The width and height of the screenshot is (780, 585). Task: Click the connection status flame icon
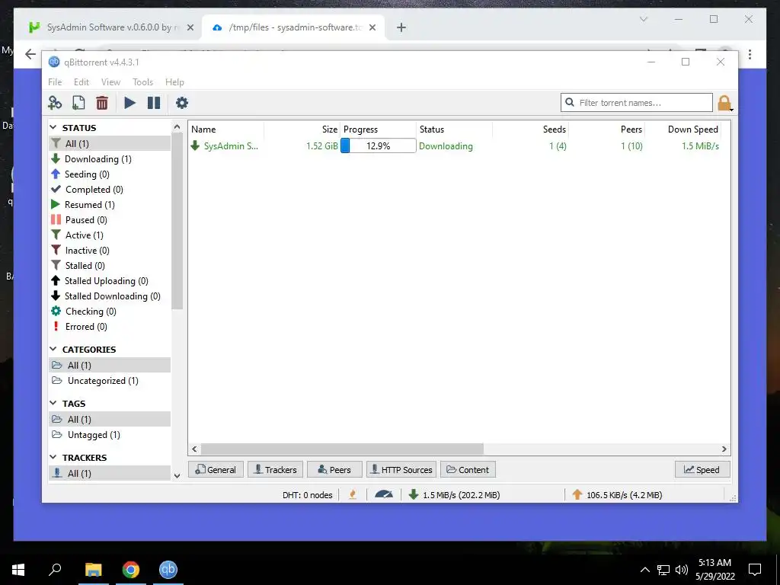click(353, 494)
